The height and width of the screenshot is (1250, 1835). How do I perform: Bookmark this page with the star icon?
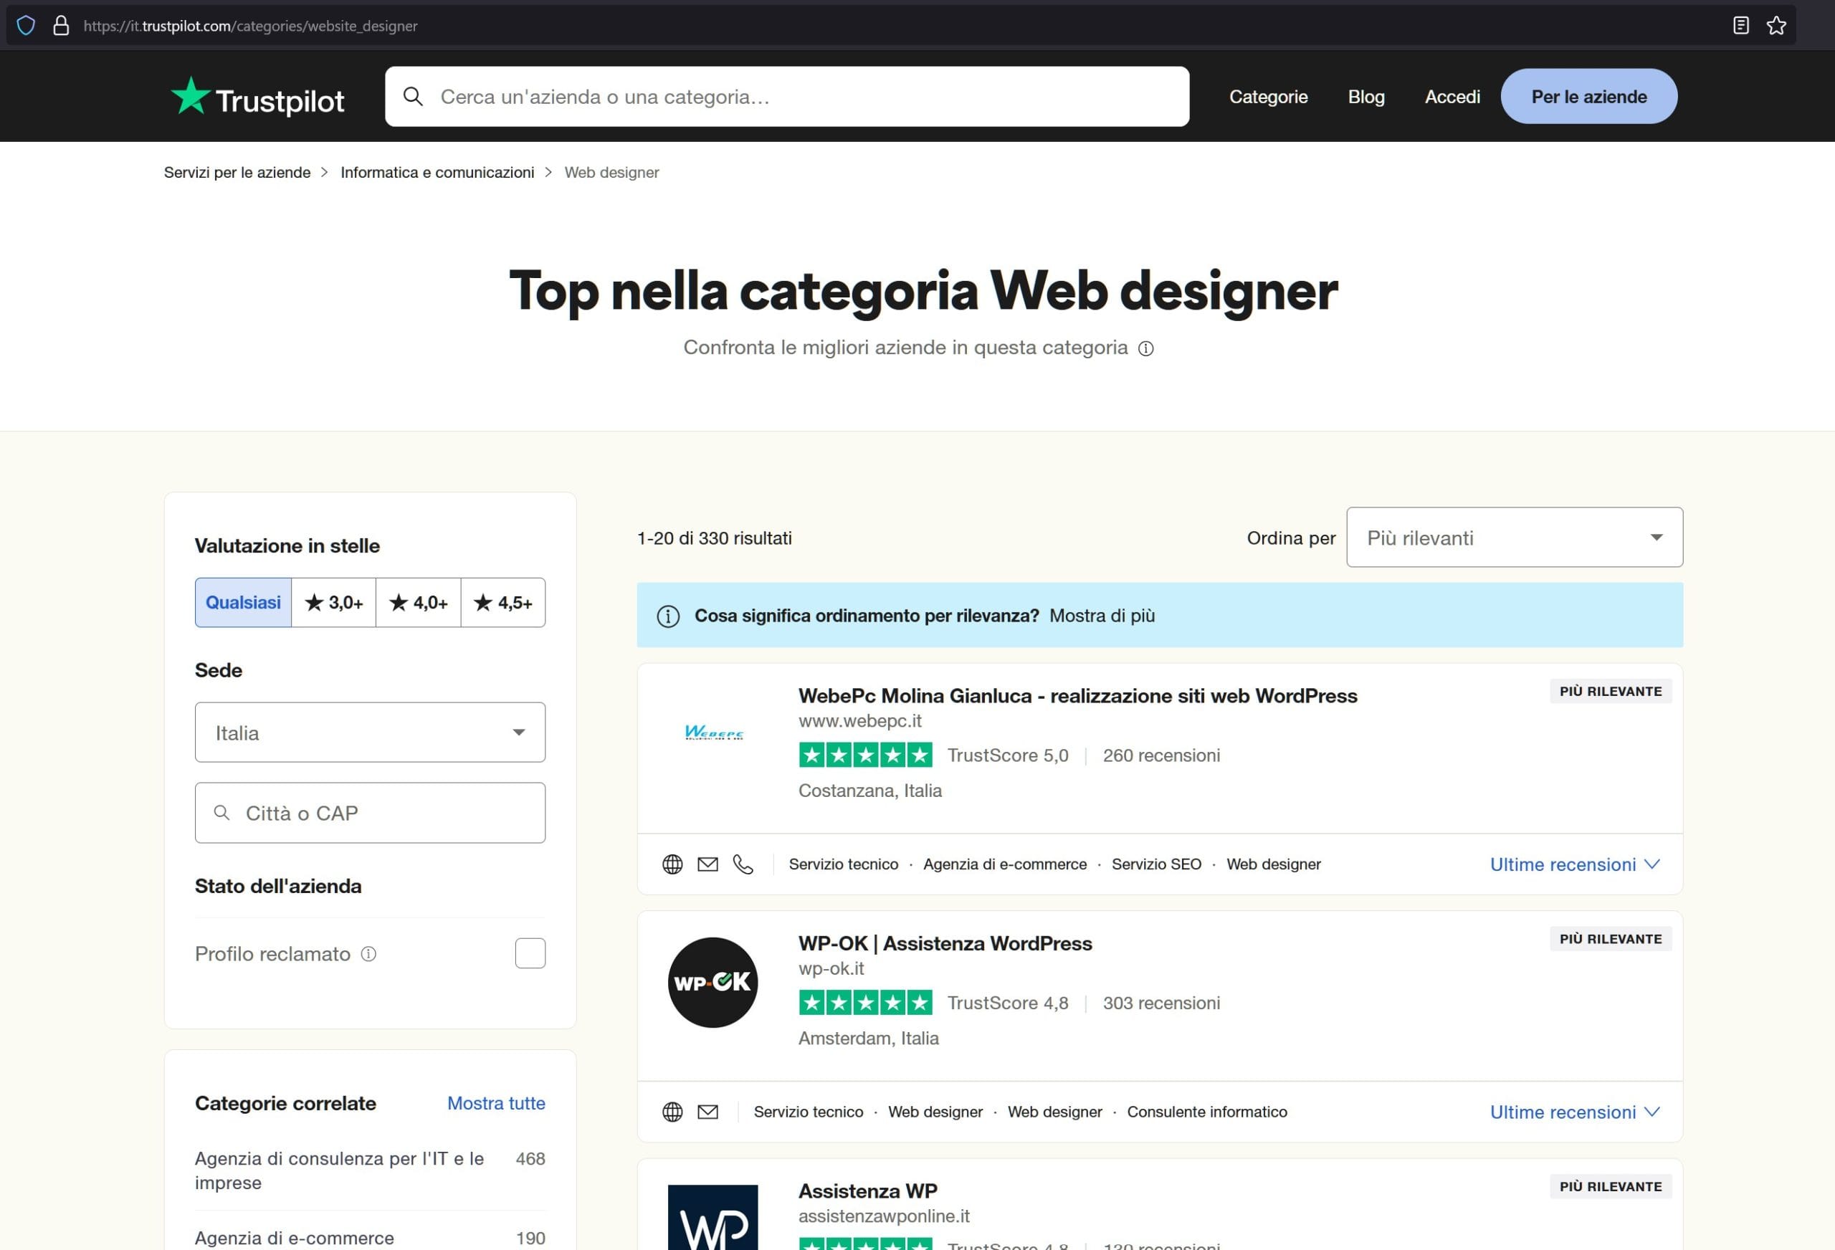(1776, 25)
